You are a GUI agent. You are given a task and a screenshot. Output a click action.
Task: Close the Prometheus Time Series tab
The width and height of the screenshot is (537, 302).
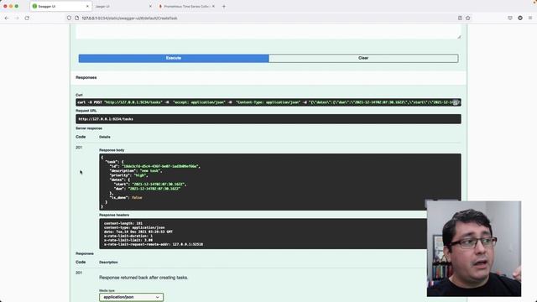pos(213,6)
